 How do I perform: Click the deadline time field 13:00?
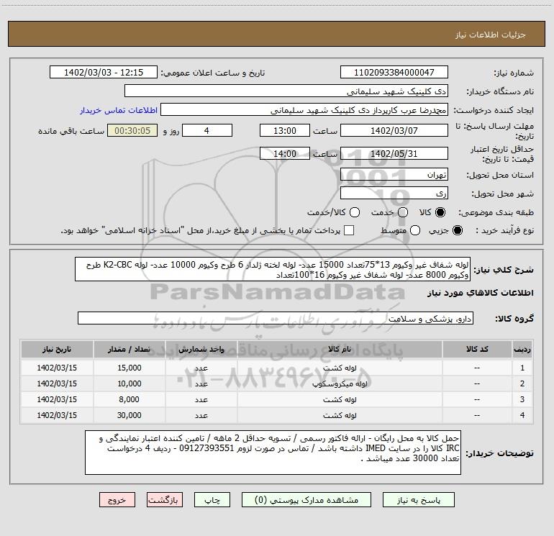click(285, 130)
